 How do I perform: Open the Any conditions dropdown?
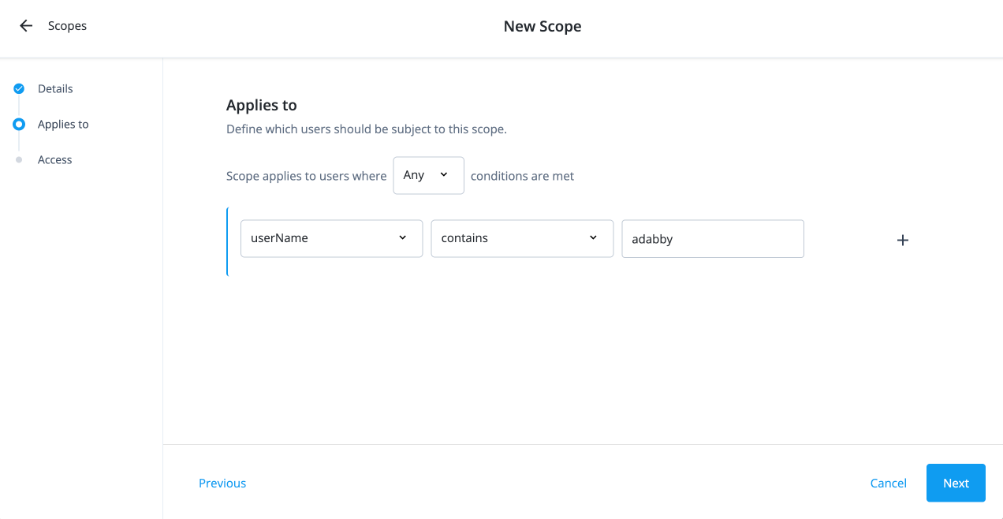[x=428, y=175]
